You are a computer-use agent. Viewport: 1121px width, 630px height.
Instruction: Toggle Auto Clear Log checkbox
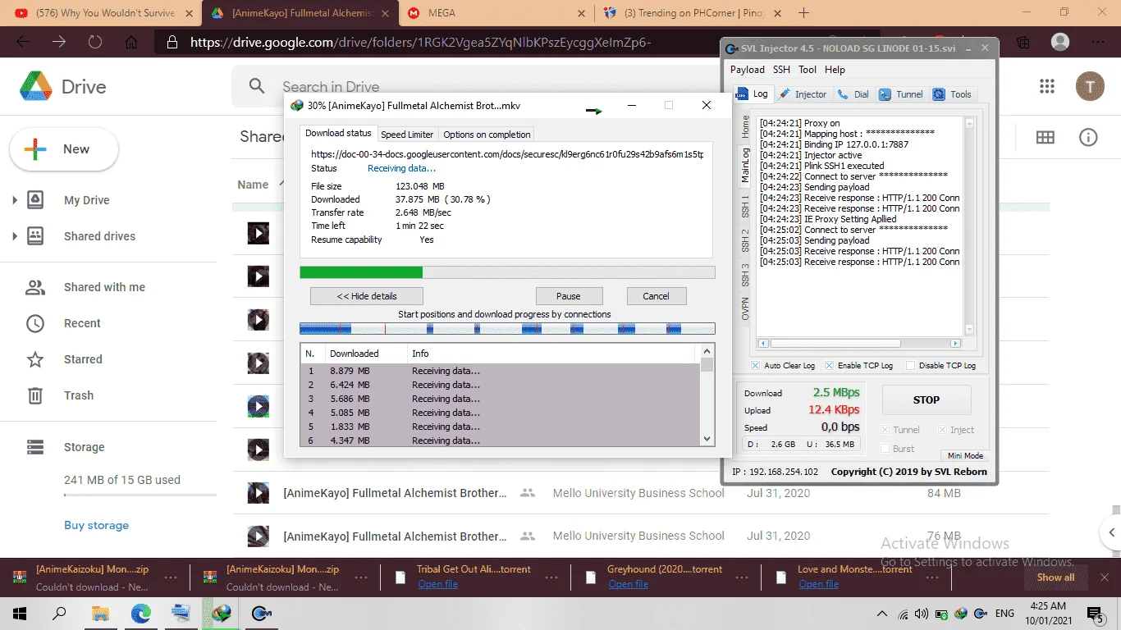click(x=756, y=365)
